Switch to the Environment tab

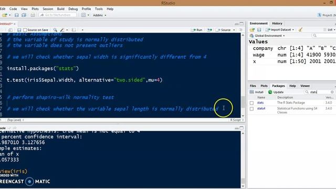click(x=259, y=23)
